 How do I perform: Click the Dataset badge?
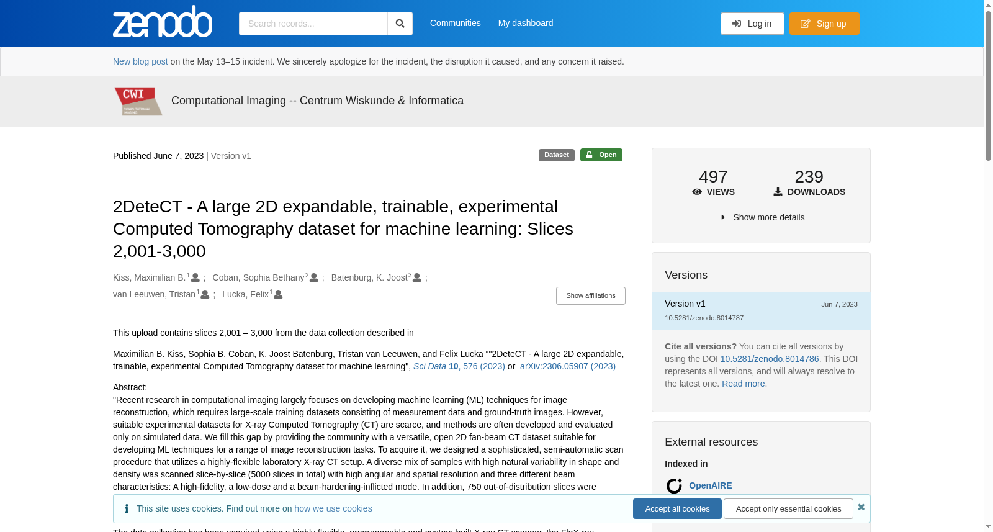(x=557, y=155)
